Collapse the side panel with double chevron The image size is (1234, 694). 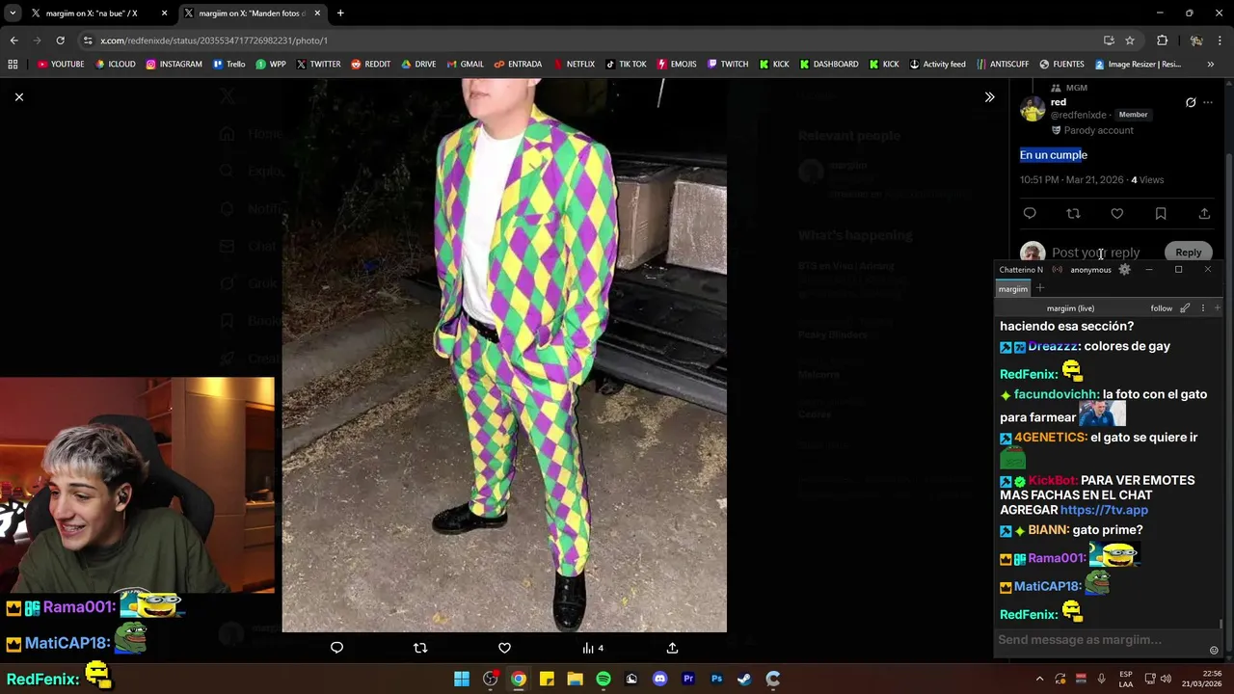(x=989, y=96)
